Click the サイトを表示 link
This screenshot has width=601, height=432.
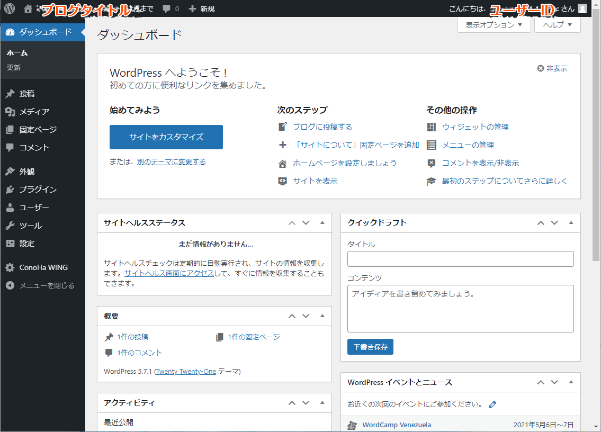[315, 181]
